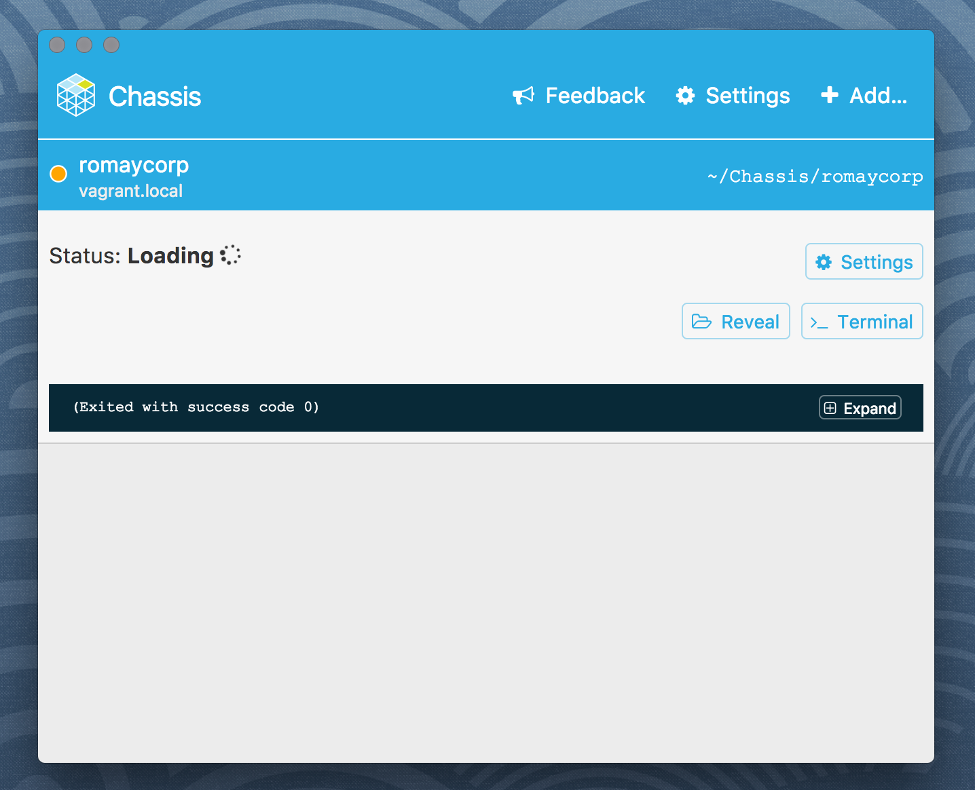This screenshot has height=790, width=975.
Task: Expand the console output panel
Action: coord(860,408)
